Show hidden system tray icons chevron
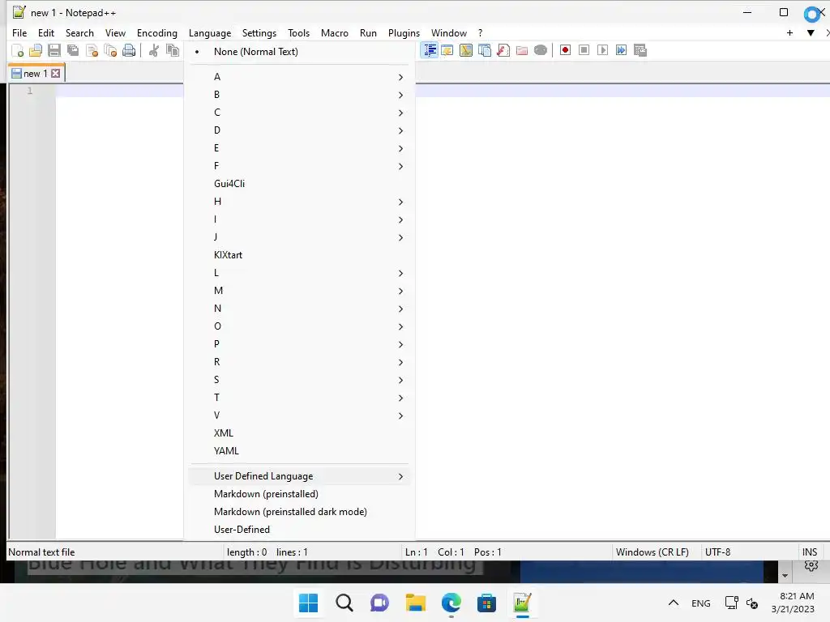The height and width of the screenshot is (622, 830). (674, 603)
